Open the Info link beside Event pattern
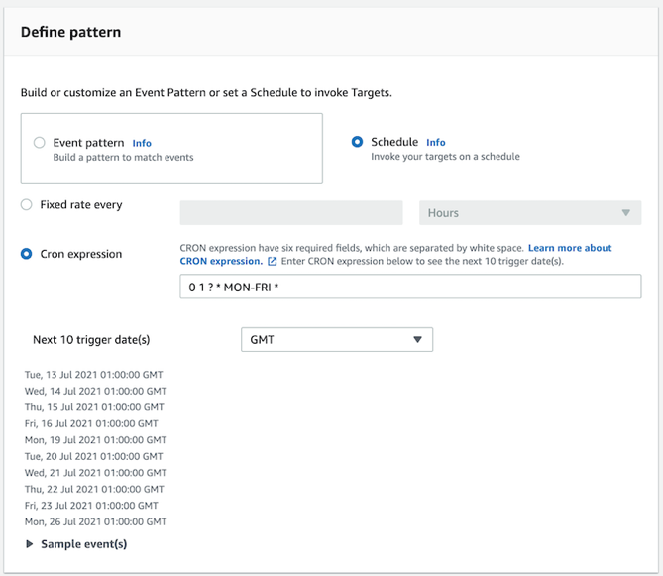 coord(142,143)
